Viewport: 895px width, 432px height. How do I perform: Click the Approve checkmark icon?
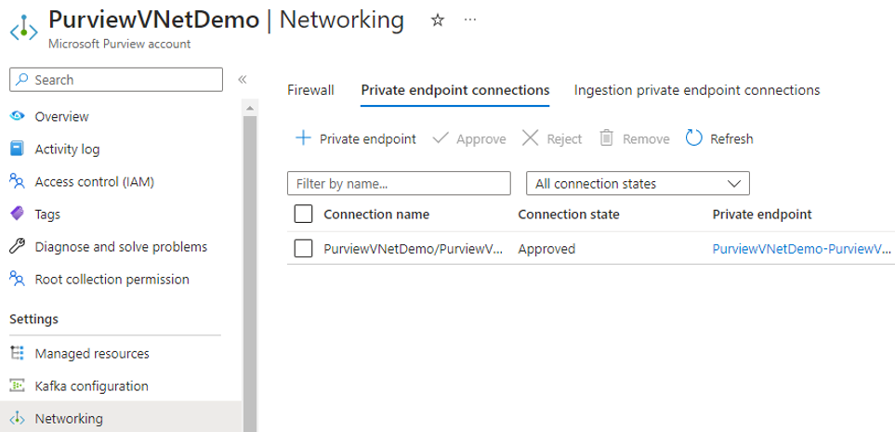click(441, 138)
